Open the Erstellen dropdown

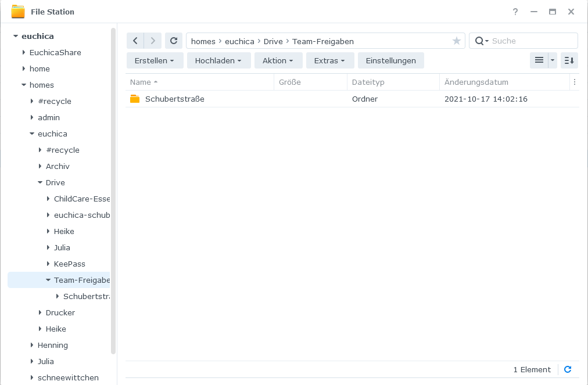[x=155, y=60]
